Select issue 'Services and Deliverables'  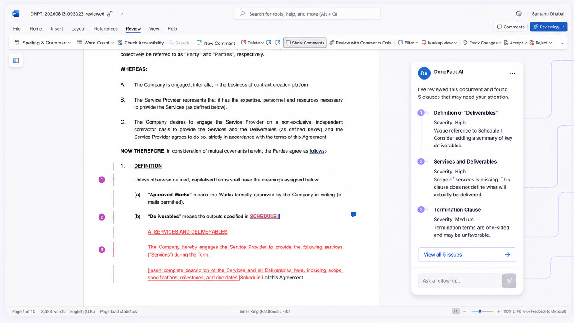click(465, 162)
